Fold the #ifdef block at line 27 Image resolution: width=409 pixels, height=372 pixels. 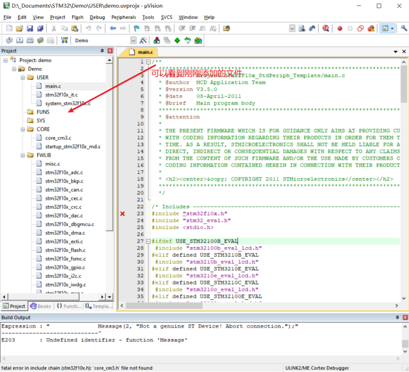148,241
